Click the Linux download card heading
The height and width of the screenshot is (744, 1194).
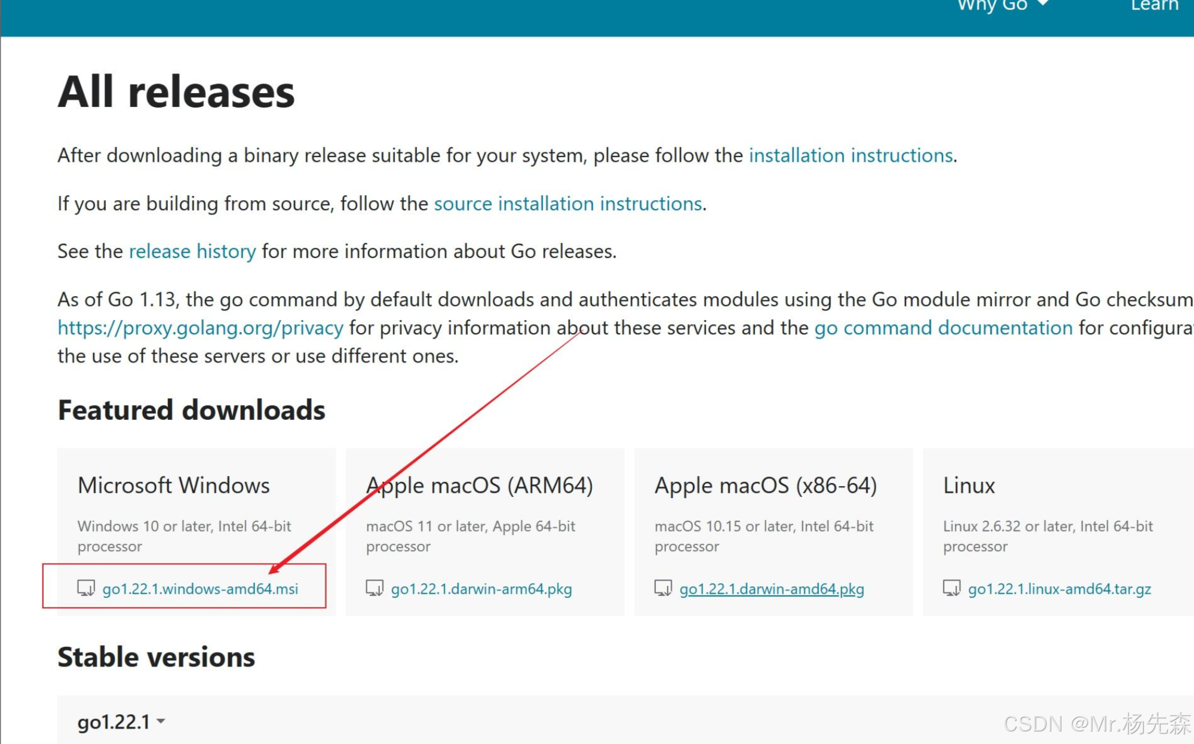[x=969, y=485]
